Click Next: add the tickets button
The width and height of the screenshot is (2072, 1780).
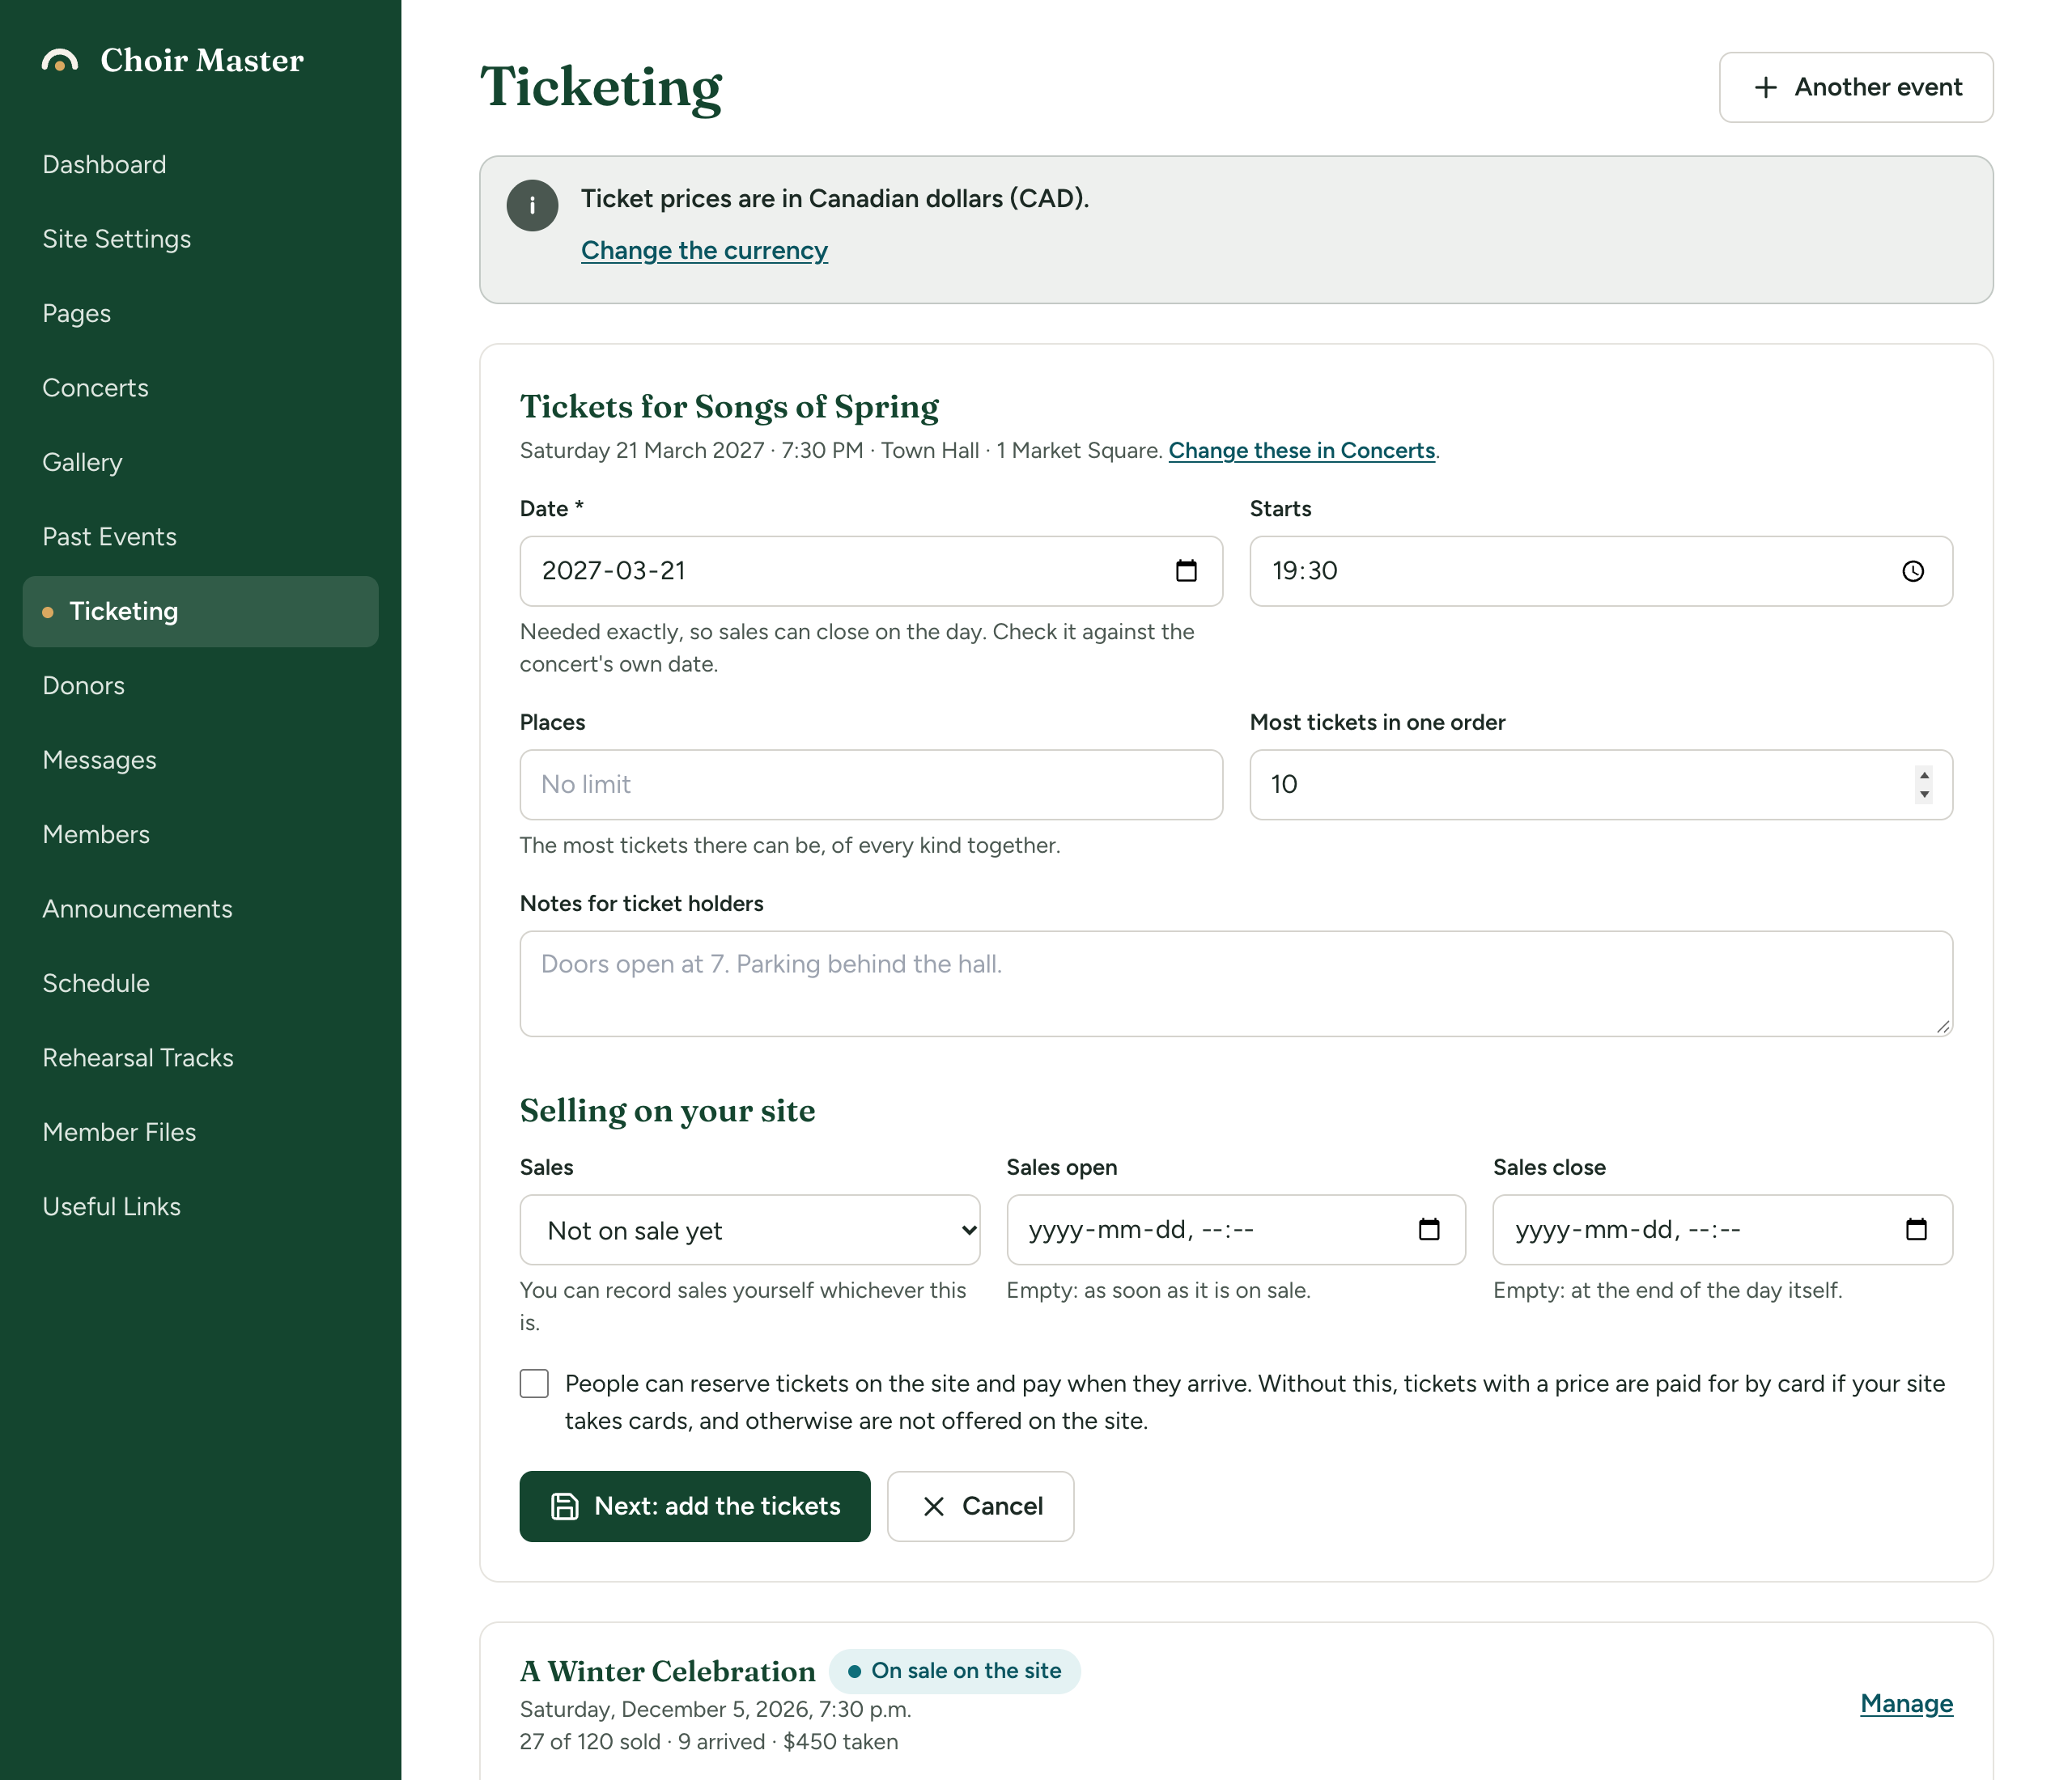pos(695,1507)
